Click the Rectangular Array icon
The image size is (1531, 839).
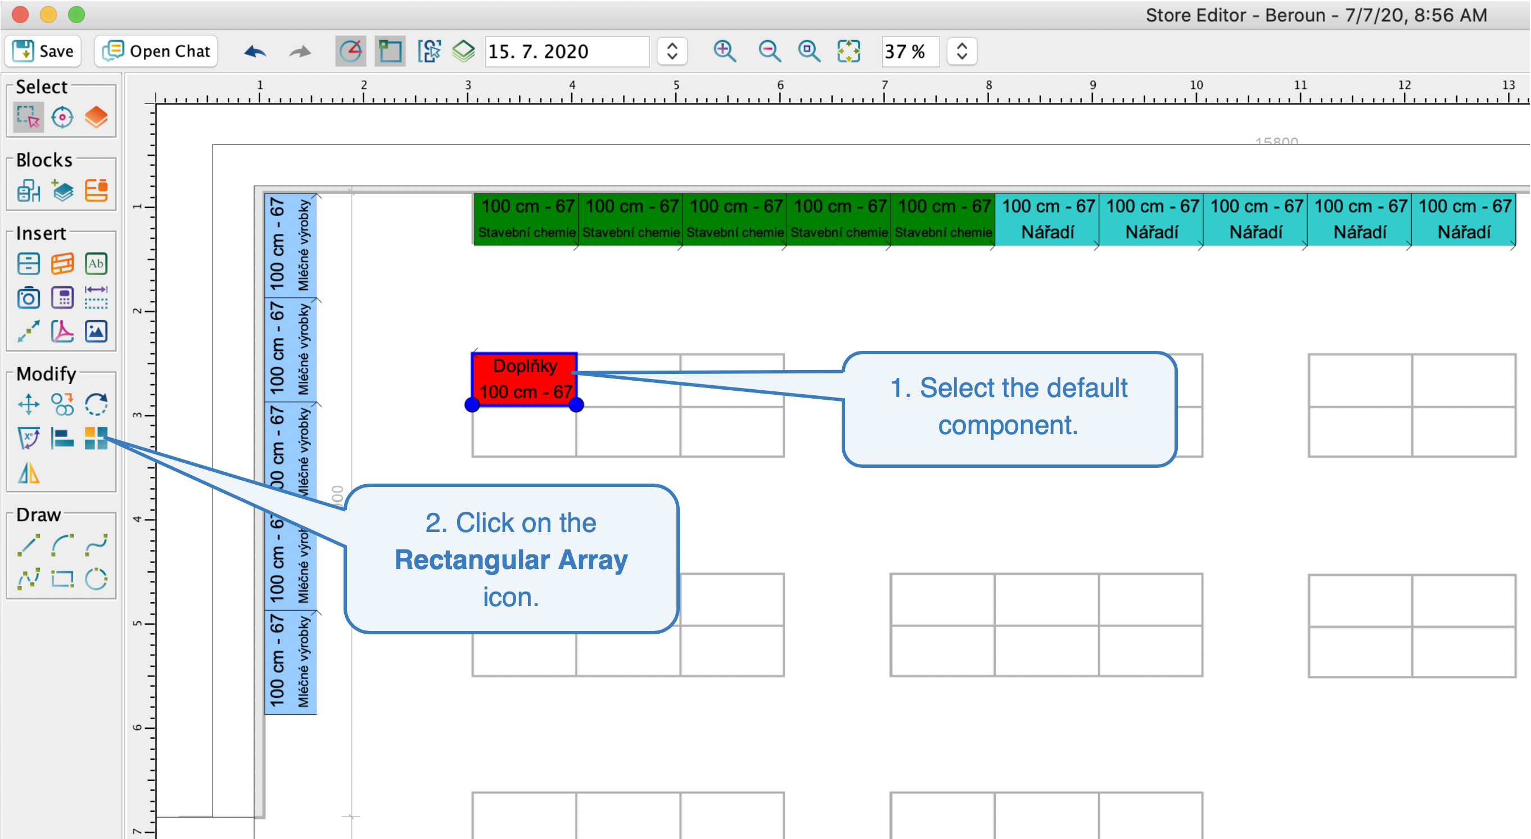pyautogui.click(x=96, y=438)
